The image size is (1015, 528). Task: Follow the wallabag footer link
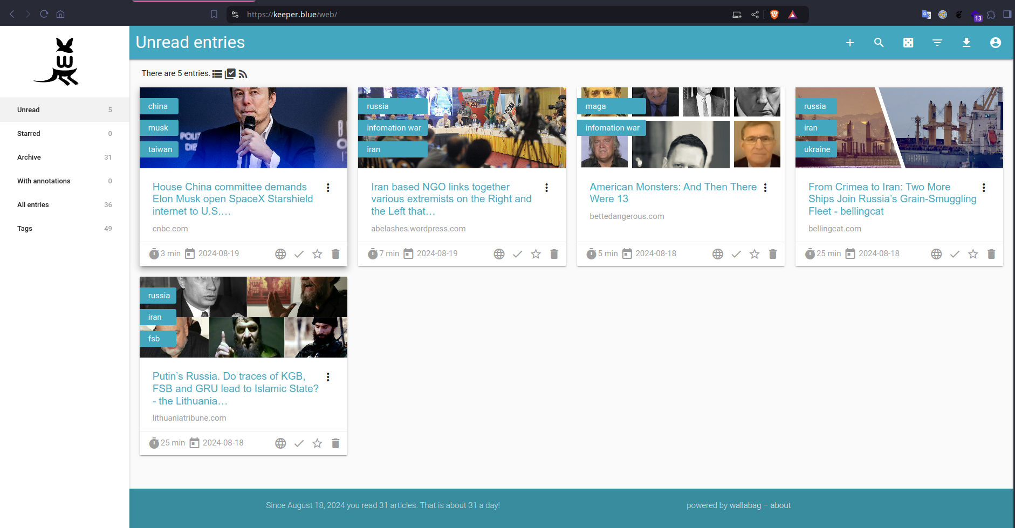tap(745, 505)
